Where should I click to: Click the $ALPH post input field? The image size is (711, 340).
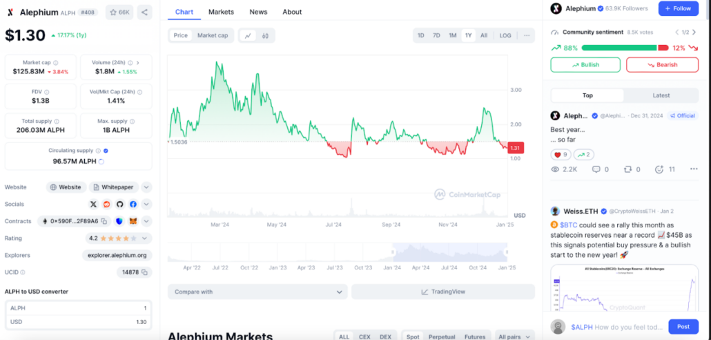[616, 327]
